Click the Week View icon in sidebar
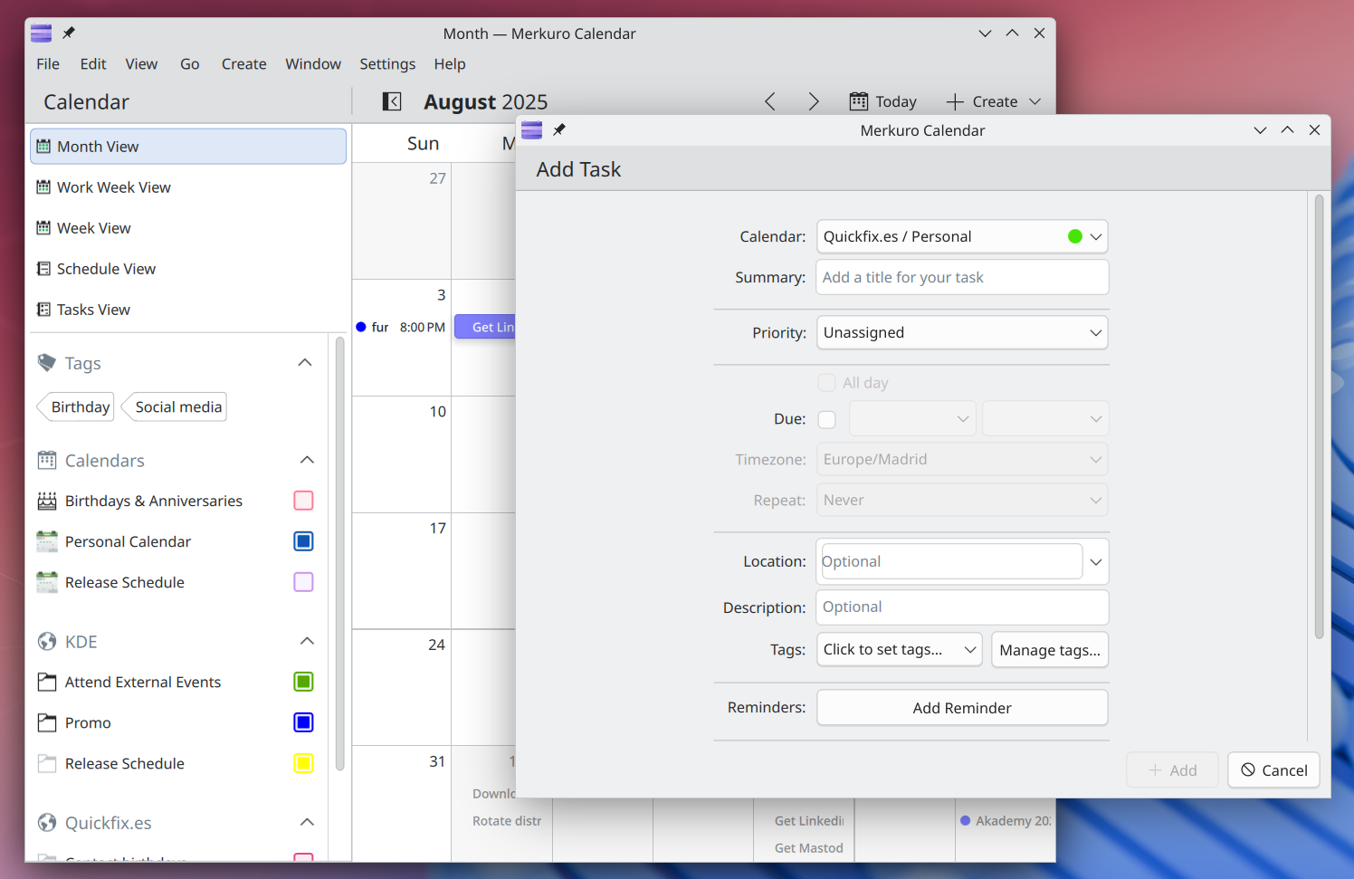This screenshot has width=1354, height=879. [x=43, y=228]
